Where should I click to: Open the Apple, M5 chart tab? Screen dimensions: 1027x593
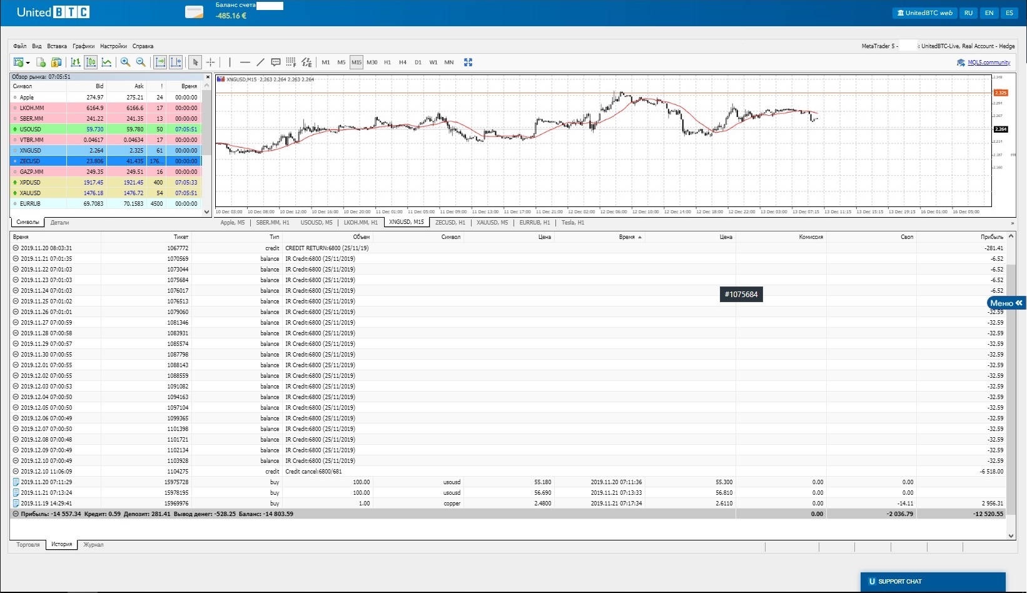pos(233,223)
